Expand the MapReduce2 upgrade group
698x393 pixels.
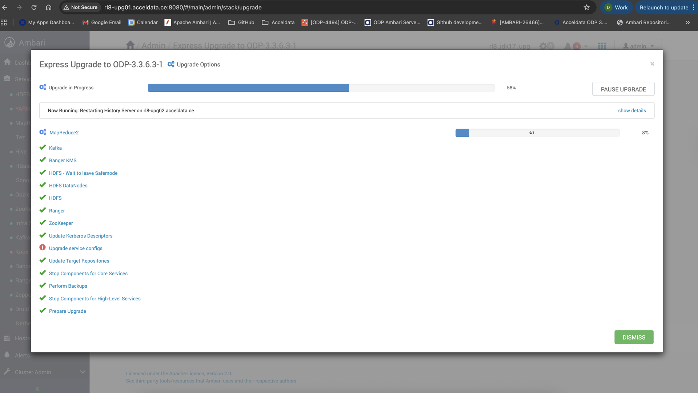[64, 133]
